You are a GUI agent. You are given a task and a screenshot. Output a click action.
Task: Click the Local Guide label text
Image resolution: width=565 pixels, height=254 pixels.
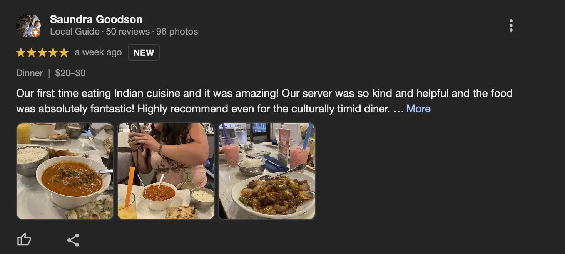75,32
